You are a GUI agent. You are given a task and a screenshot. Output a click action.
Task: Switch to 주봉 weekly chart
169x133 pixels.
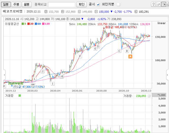click(x=16, y=4)
